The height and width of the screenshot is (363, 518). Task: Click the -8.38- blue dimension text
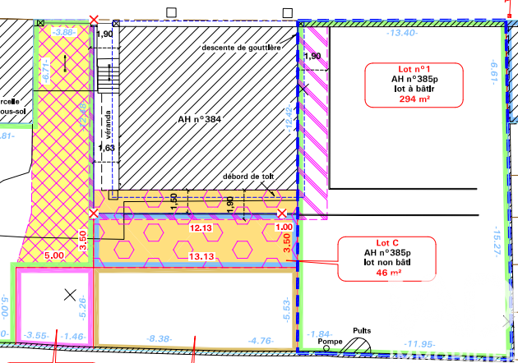tap(159, 338)
